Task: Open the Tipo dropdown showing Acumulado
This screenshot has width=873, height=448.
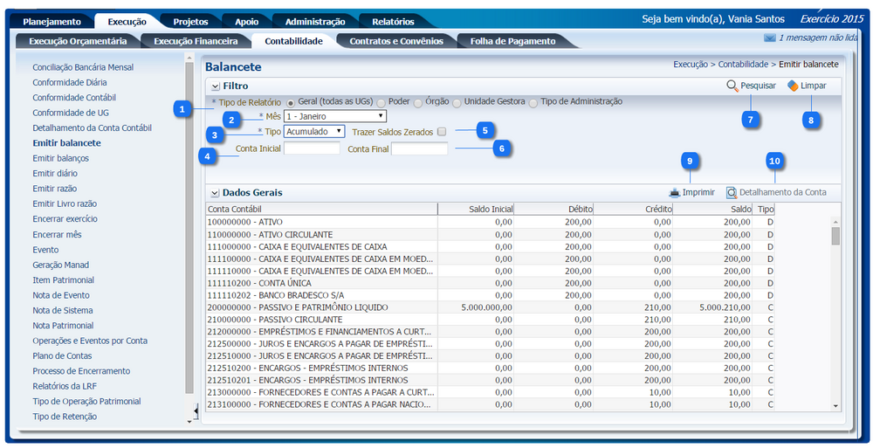Action: [x=314, y=131]
